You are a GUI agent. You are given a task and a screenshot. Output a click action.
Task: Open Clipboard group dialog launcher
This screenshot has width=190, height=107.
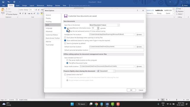[x=18, y=17]
